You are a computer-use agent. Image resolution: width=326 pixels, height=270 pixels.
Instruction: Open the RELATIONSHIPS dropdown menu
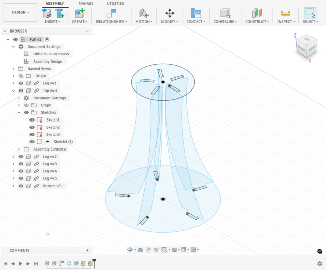112,22
